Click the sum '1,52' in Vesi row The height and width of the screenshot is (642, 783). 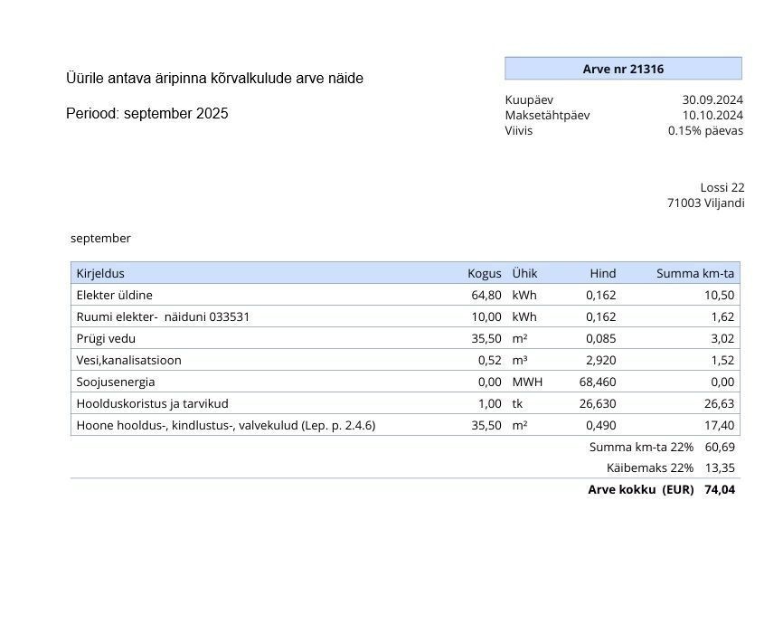tap(722, 361)
